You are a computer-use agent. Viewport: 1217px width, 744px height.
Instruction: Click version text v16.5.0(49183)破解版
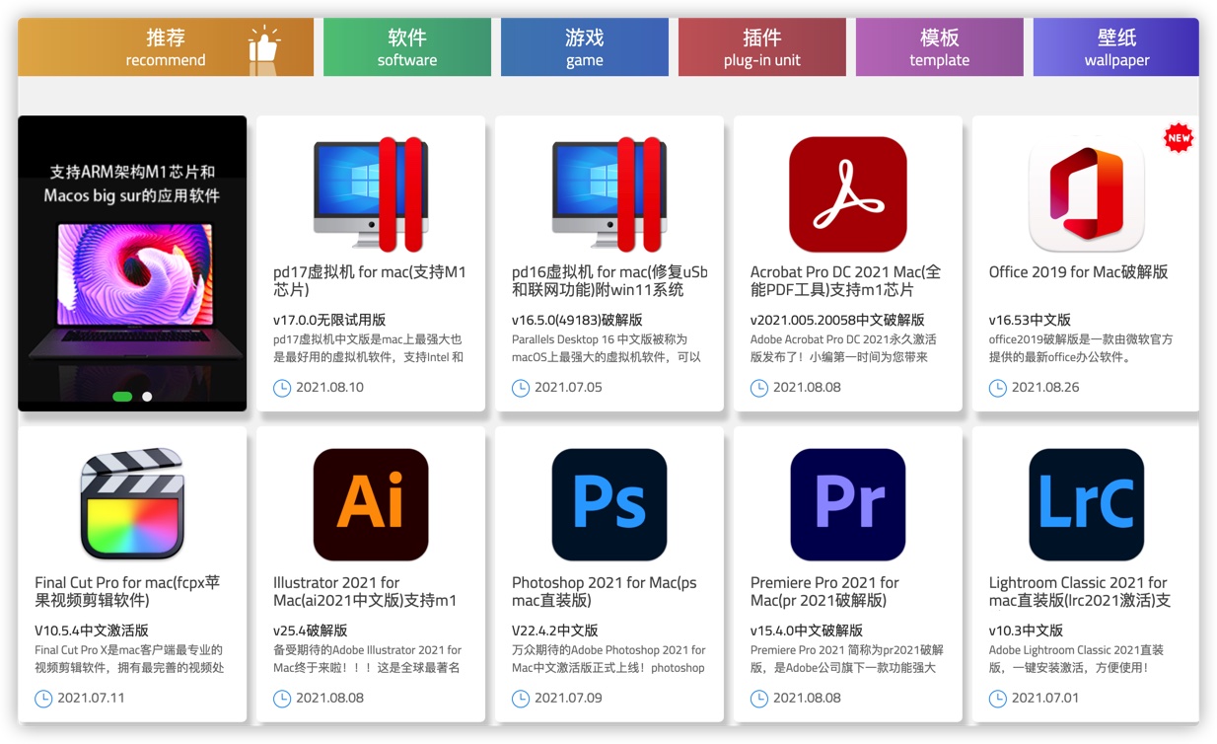577,320
